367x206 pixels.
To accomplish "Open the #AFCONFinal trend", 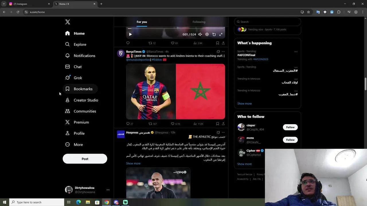I will (x=246, y=55).
